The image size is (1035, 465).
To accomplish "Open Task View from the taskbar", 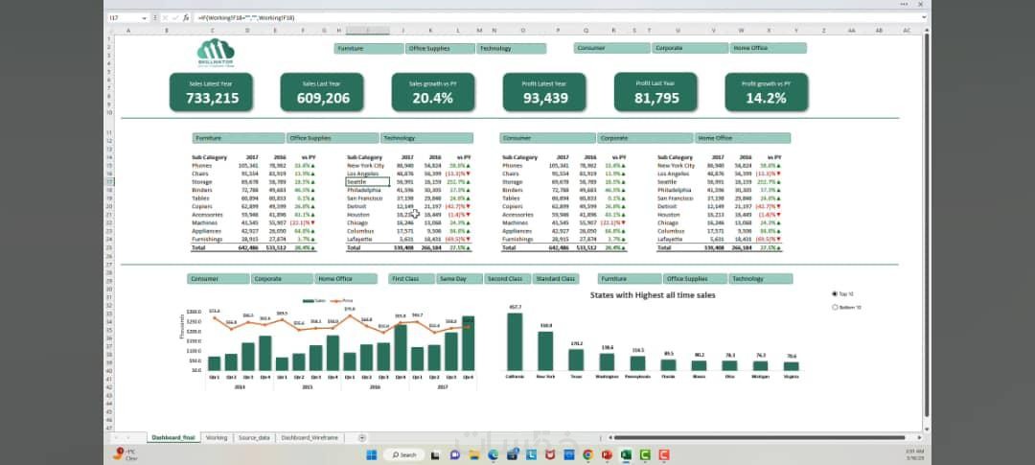I will [x=436, y=454].
